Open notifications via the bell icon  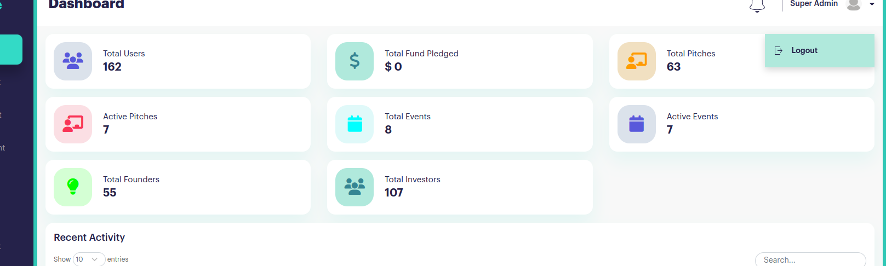[757, 5]
